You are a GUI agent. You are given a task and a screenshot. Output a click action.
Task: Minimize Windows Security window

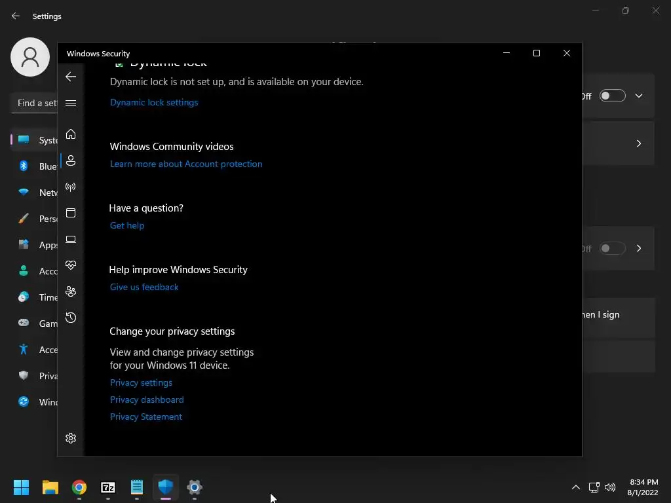(x=507, y=53)
